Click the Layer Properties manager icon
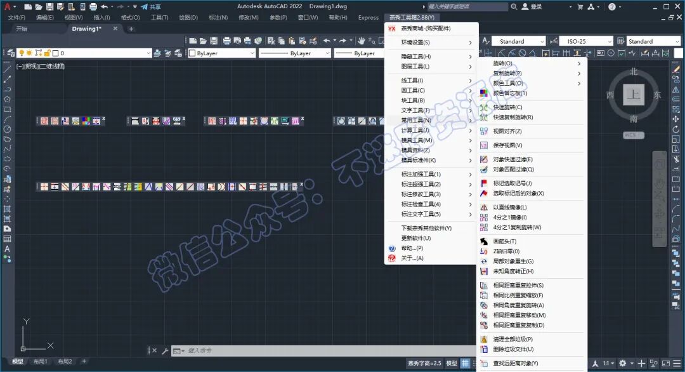 [x=11, y=53]
